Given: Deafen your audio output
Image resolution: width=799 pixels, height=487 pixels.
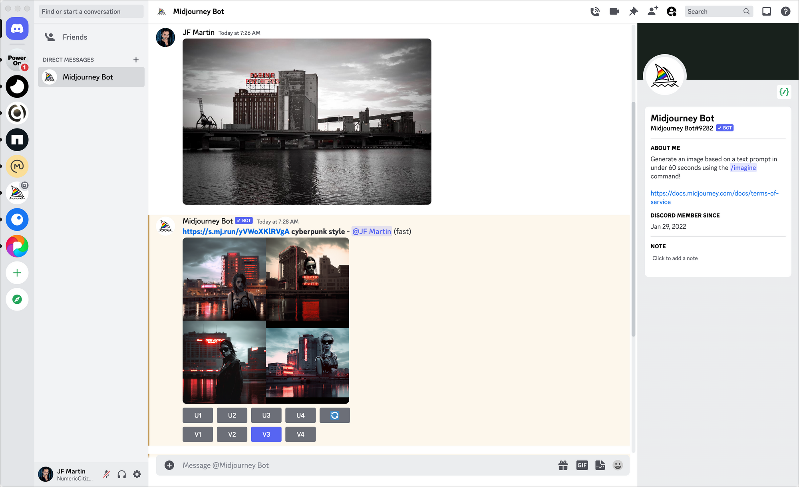Looking at the screenshot, I should click(122, 474).
